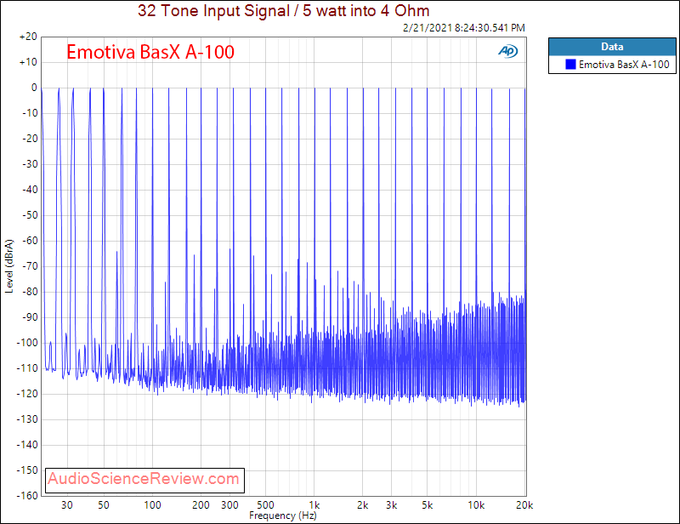The width and height of the screenshot is (680, 524).
Task: Click the '50' frequency axis label
Action: pyautogui.click(x=103, y=505)
